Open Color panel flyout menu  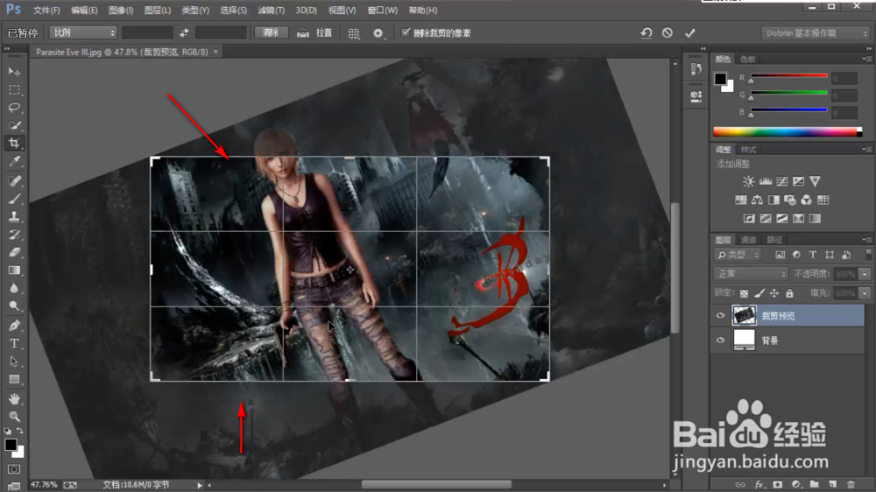(x=866, y=59)
